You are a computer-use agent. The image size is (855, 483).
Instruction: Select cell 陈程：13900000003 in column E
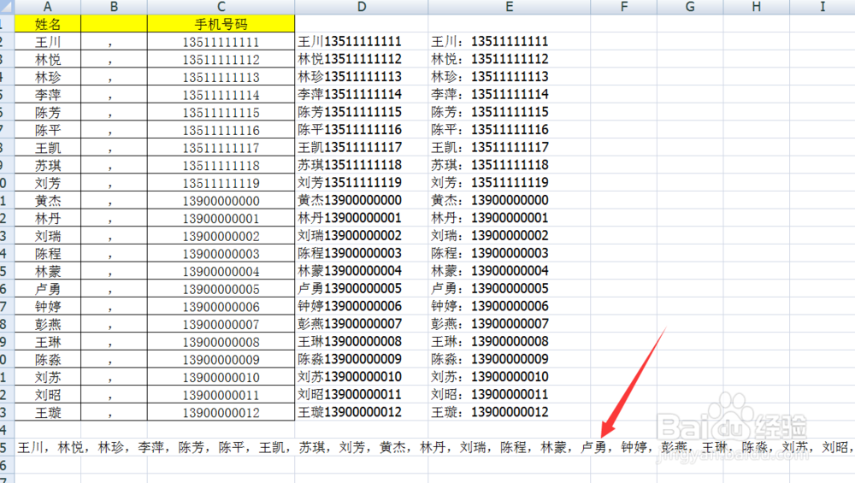[510, 253]
